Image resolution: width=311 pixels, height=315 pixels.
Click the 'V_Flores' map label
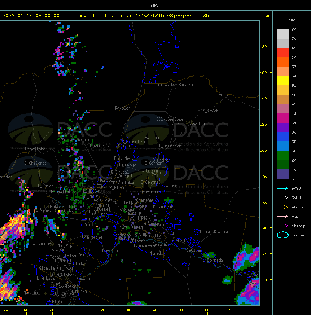[56, 302]
